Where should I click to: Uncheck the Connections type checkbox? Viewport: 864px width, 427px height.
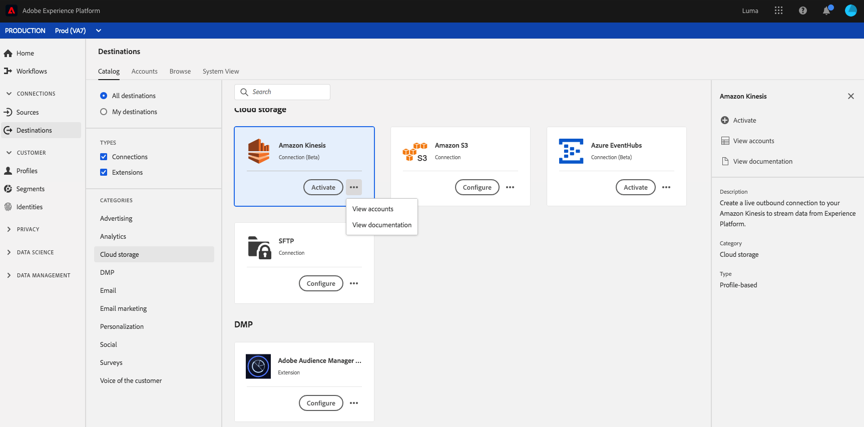coord(104,157)
